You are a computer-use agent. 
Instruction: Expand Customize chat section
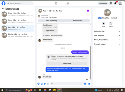(107, 31)
